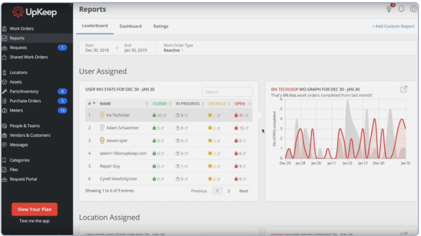
Task: Click the user stats Search field
Action: [x=227, y=92]
